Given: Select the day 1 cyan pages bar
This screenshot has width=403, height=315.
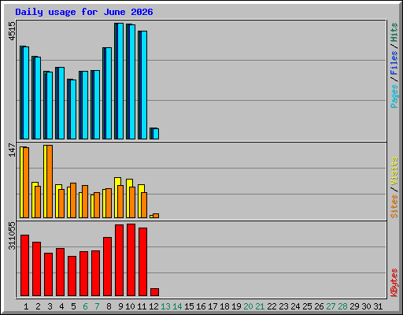Looking at the screenshot, I should click(x=26, y=93).
